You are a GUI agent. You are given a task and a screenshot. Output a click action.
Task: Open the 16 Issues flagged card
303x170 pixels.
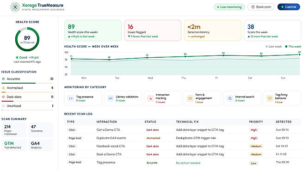point(153,30)
